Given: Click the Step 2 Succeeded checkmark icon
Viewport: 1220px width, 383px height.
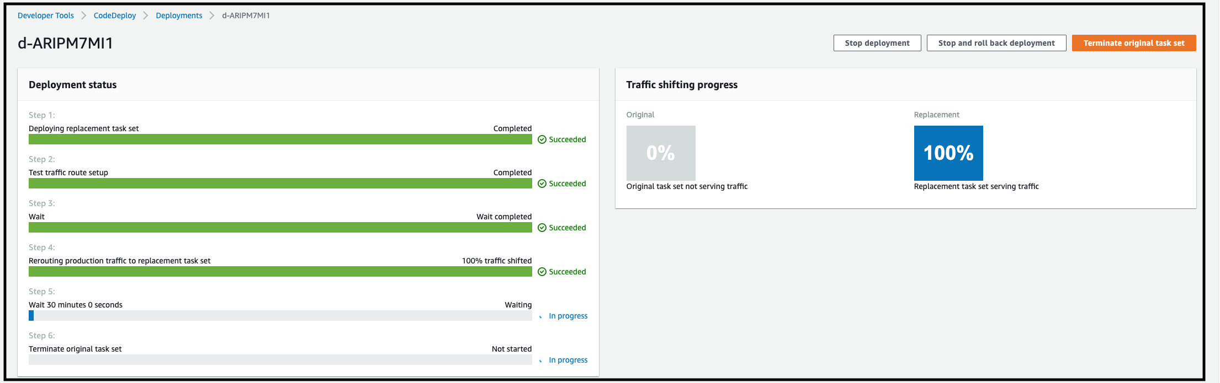Looking at the screenshot, I should click(x=542, y=184).
